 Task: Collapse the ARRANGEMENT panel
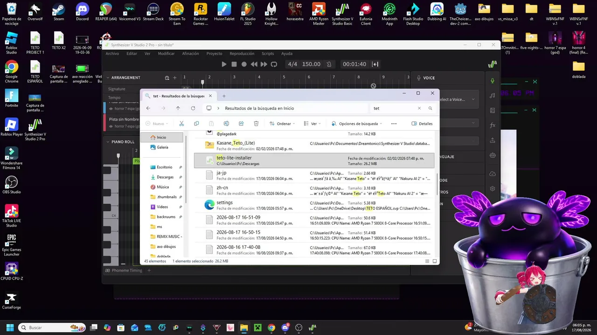click(107, 78)
